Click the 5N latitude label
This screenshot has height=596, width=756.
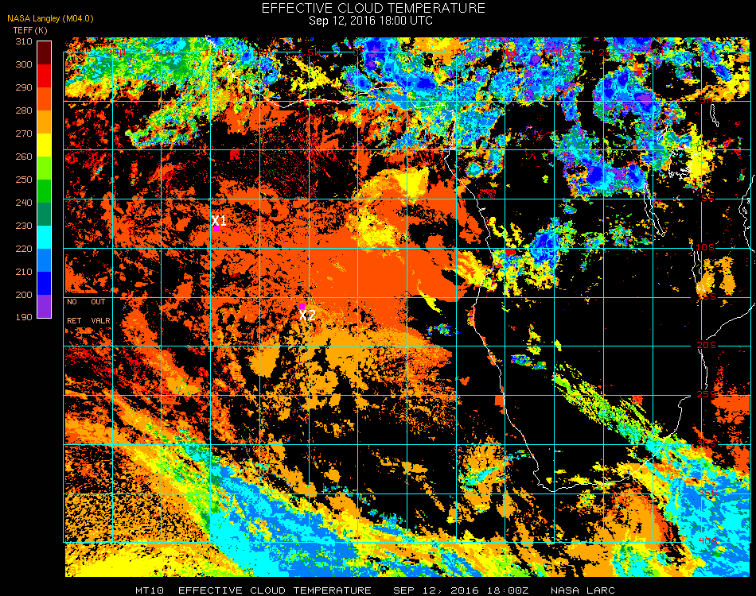(x=706, y=101)
